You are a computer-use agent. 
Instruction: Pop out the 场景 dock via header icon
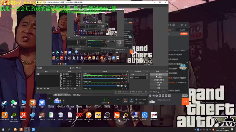pos(57,72)
